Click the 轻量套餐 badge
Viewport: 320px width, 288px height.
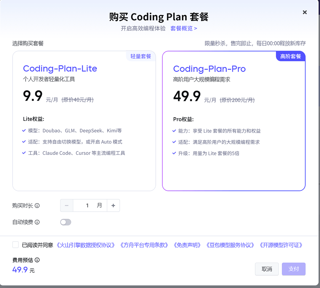[x=141, y=56]
